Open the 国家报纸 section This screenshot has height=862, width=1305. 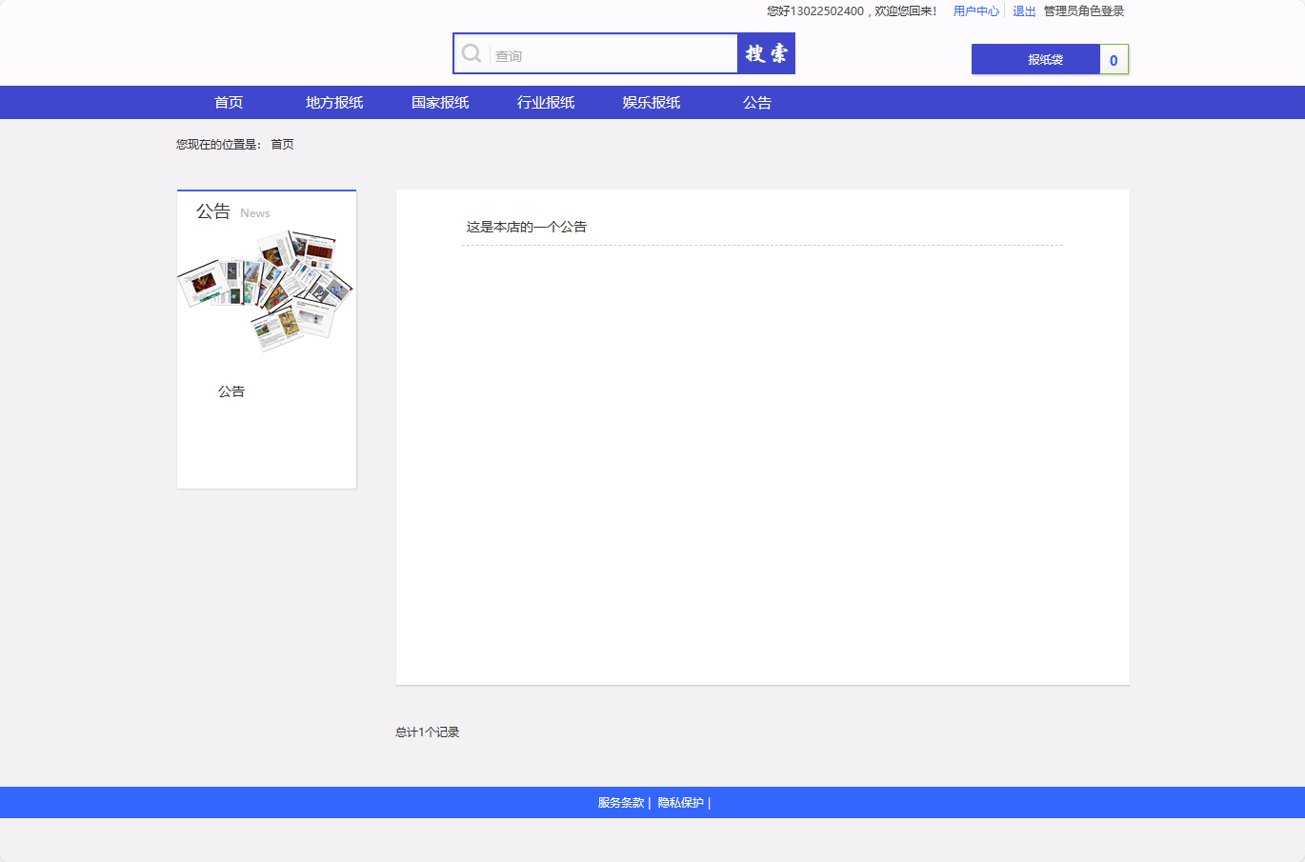(x=439, y=102)
